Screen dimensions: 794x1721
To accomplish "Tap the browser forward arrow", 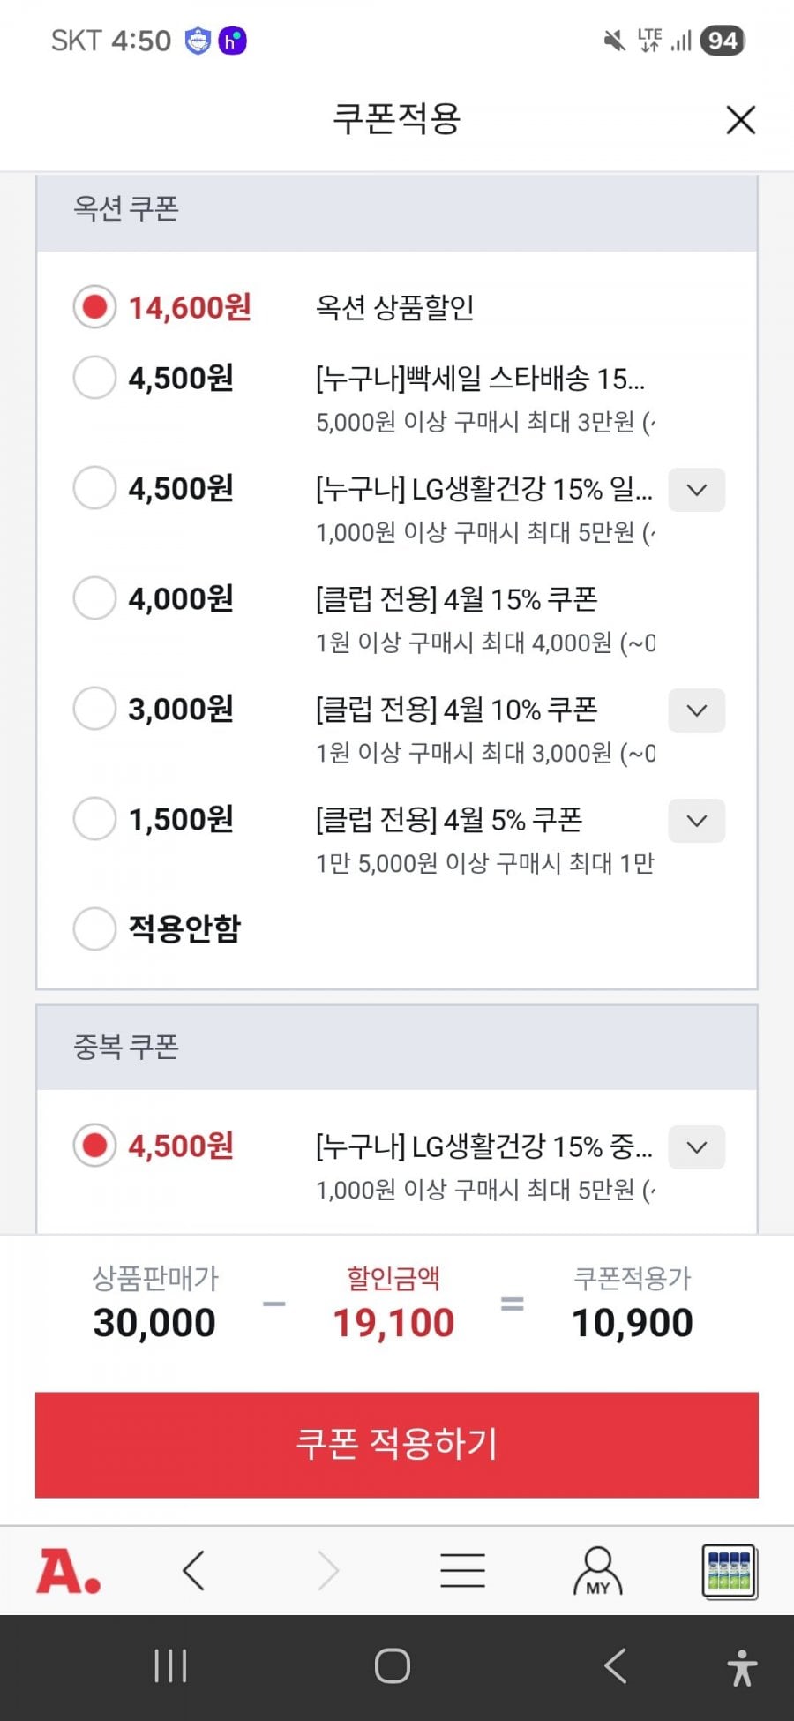I will pos(328,1571).
